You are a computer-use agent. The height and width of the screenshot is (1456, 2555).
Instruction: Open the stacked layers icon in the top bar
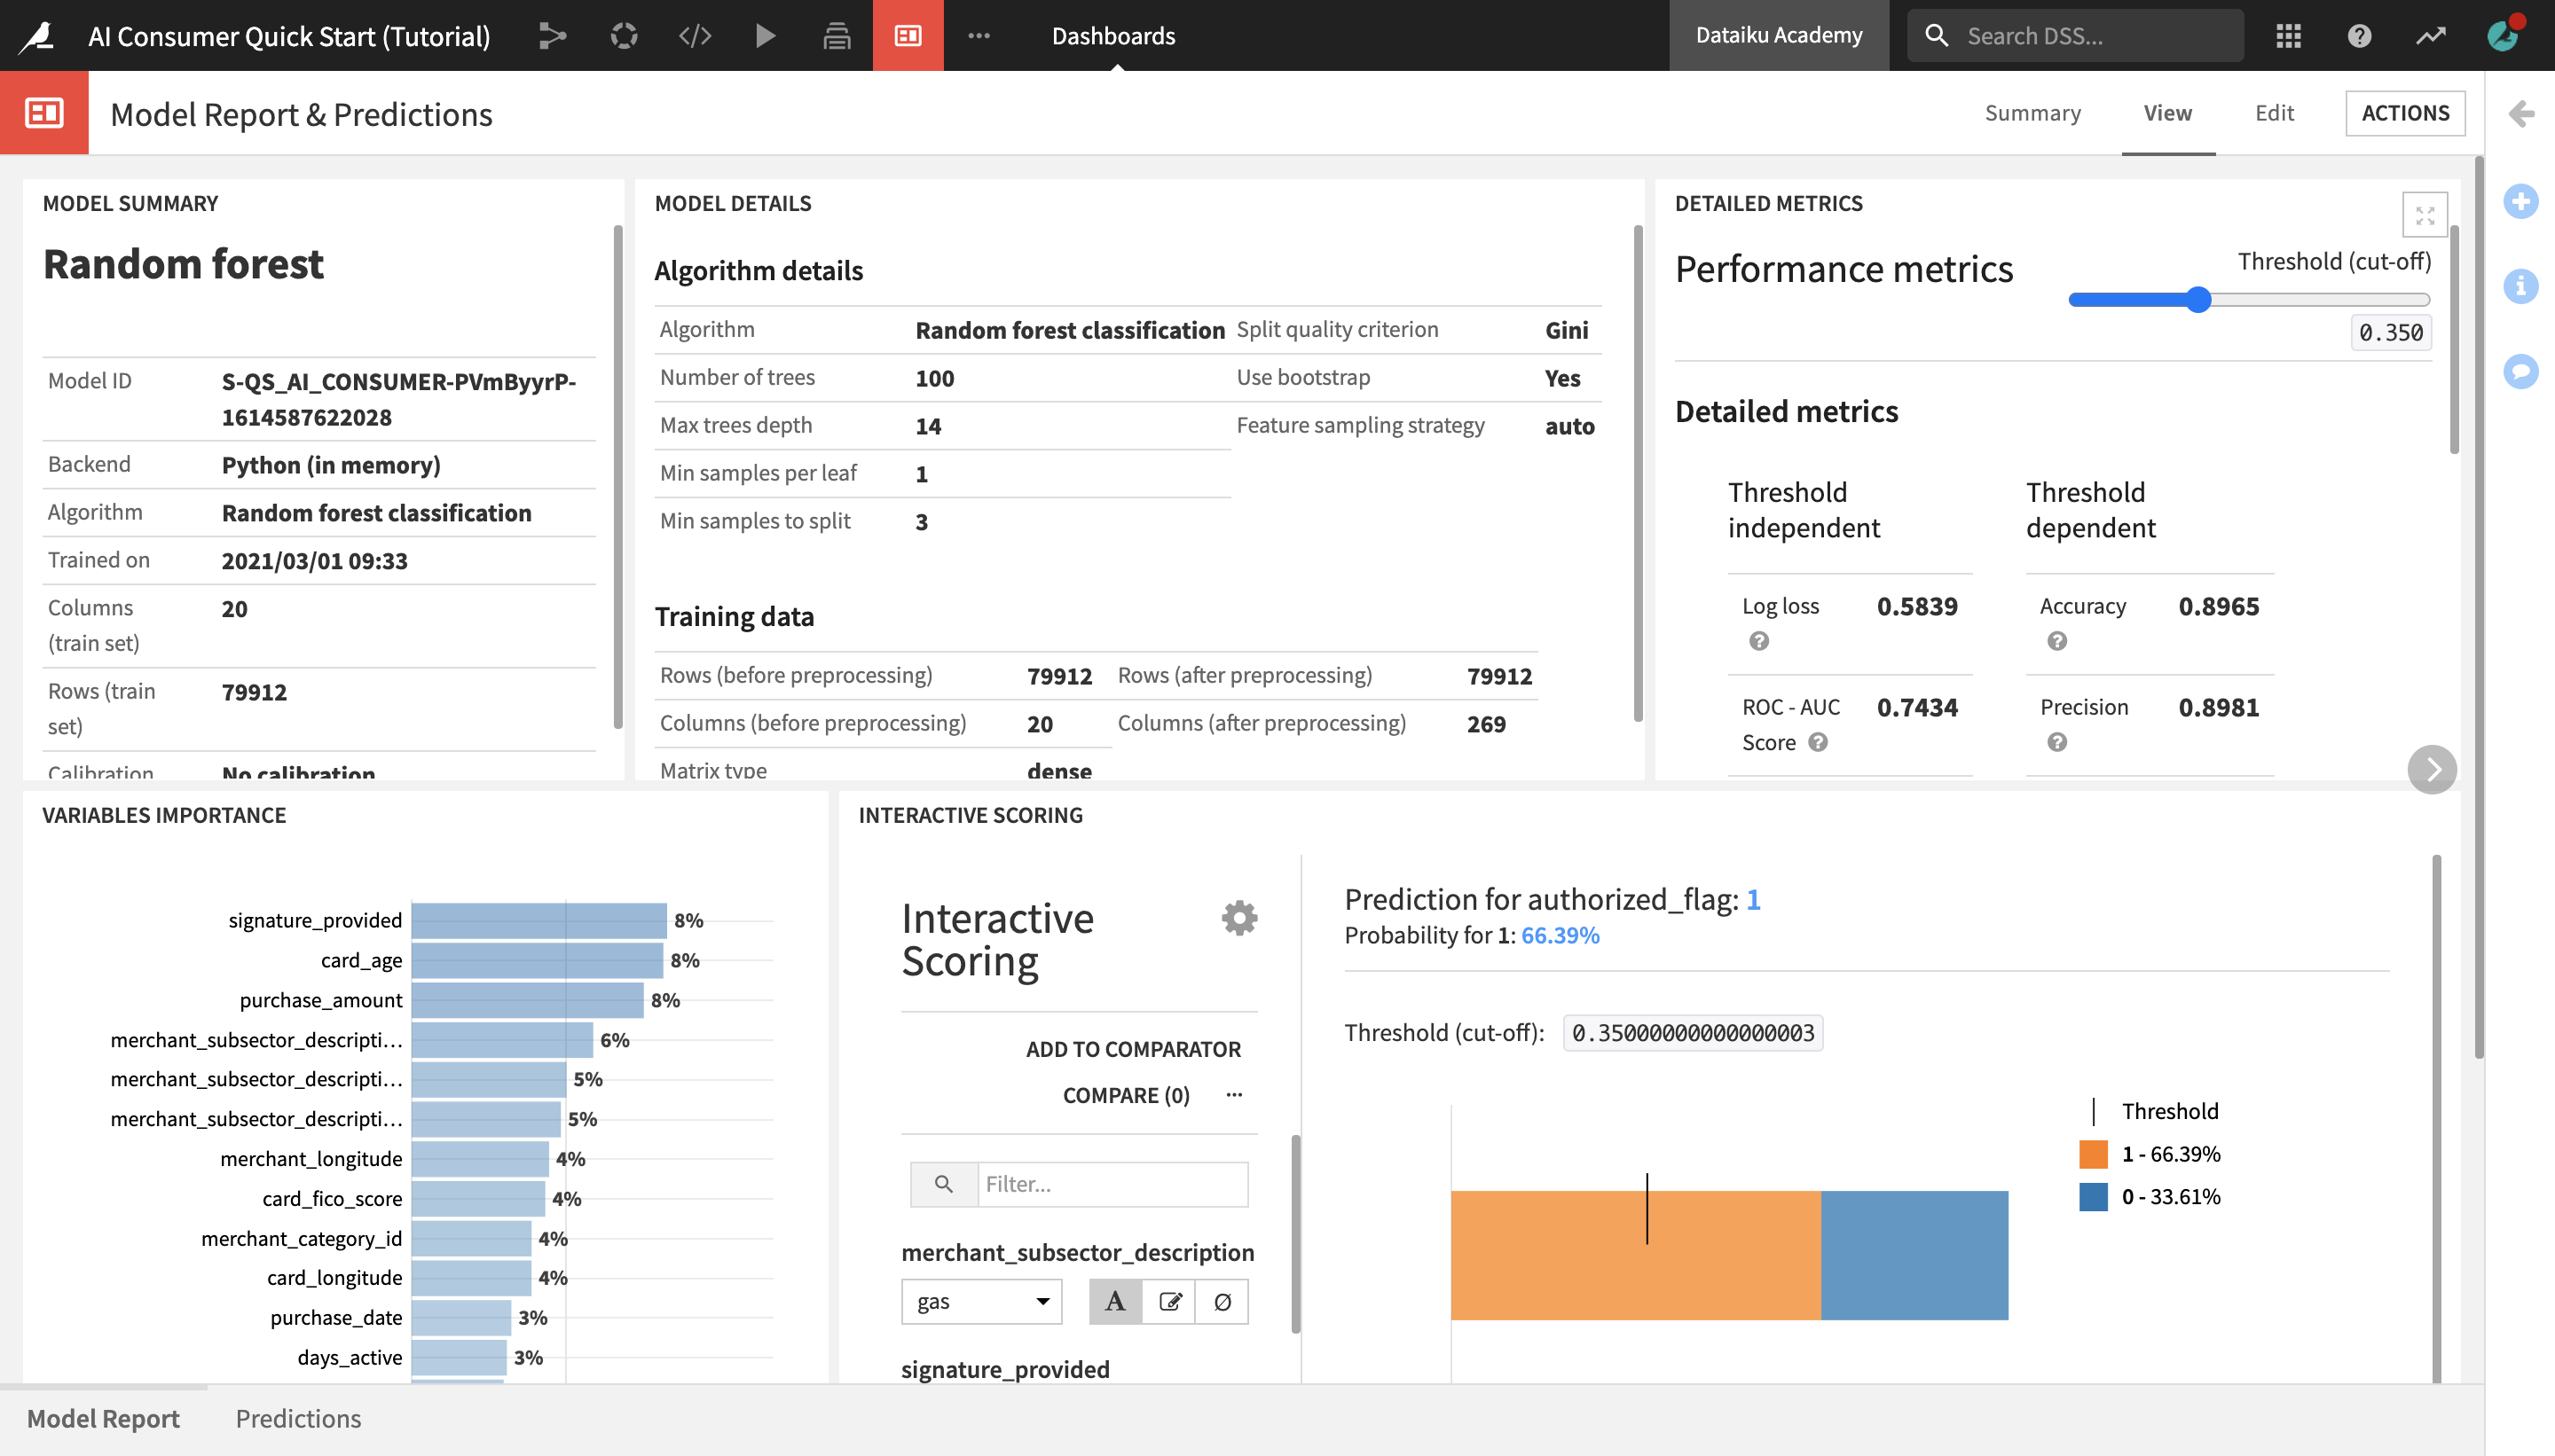click(x=837, y=36)
